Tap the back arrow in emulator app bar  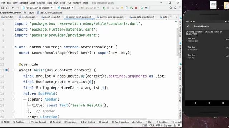point(188,26)
